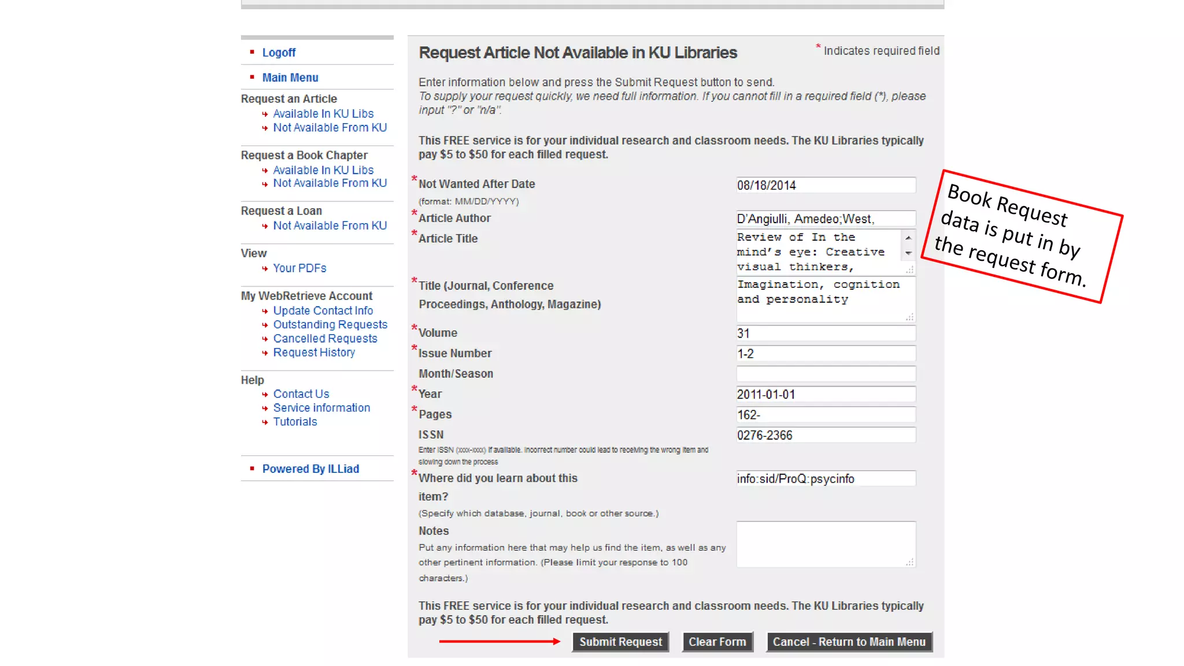1184x666 pixels.
Task: Focus the Month/Season input field
Action: coord(825,374)
